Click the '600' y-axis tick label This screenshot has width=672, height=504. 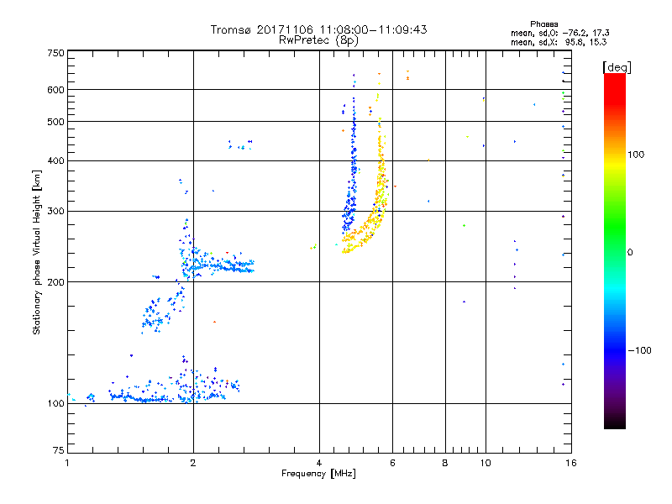55,90
